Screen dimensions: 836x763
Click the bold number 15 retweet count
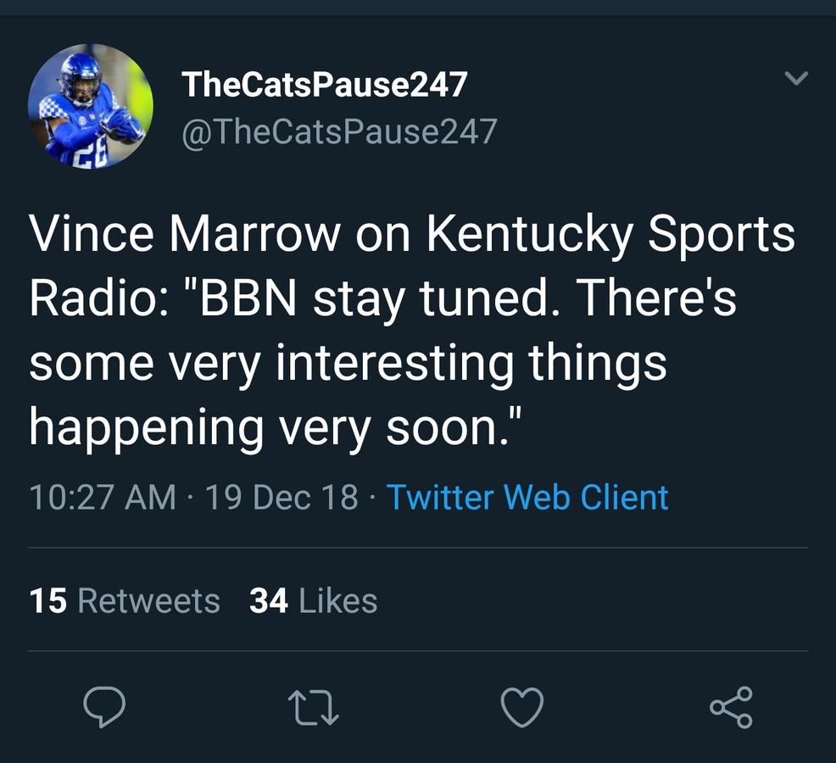tap(47, 601)
